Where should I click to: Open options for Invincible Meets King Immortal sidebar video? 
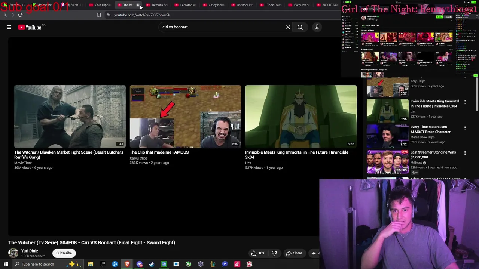point(465,102)
